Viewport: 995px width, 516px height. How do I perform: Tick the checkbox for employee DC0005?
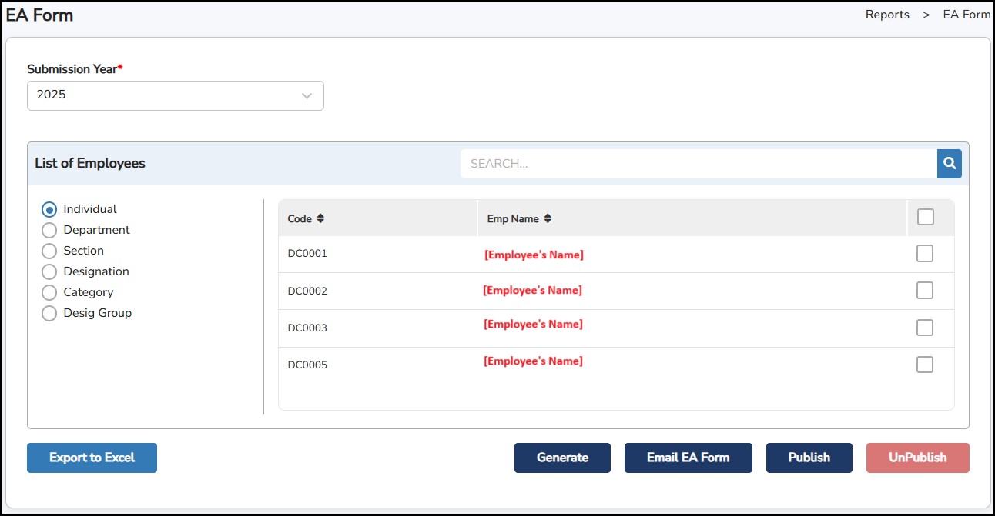[925, 365]
